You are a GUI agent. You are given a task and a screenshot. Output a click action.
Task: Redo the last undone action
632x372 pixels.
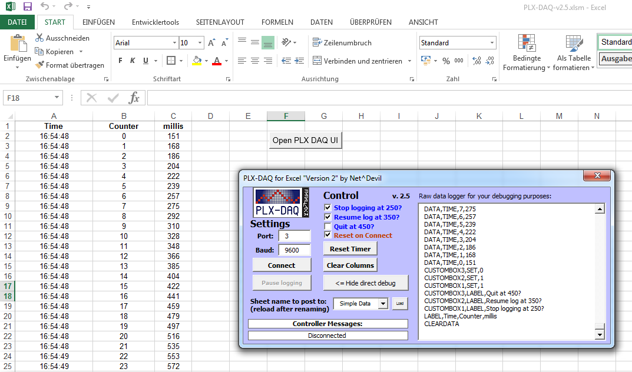(x=68, y=6)
